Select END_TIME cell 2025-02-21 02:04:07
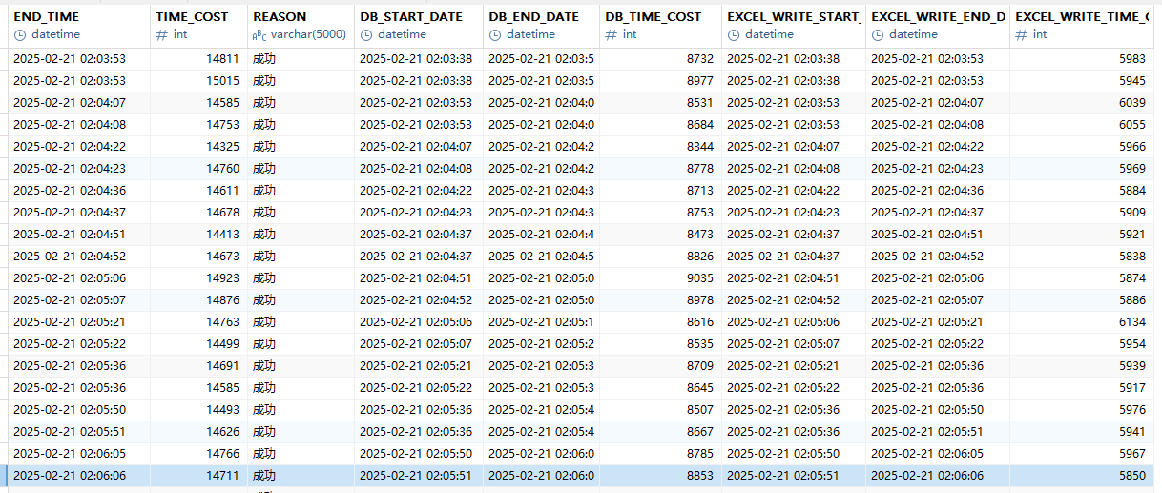Screen dimensions: 1162x493 point(79,103)
